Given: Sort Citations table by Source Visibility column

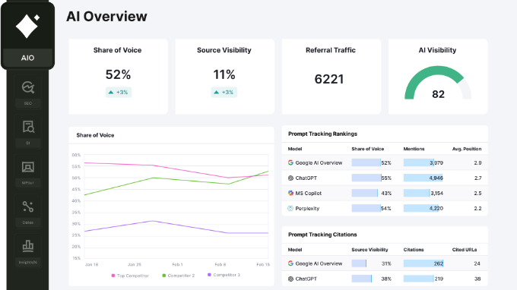Looking at the screenshot, I should [370, 250].
